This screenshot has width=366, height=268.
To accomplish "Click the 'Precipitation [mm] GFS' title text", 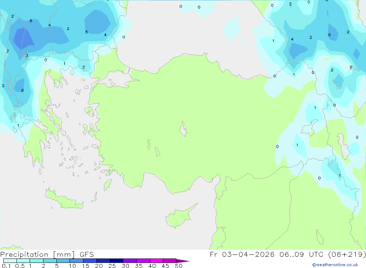I will [47, 254].
